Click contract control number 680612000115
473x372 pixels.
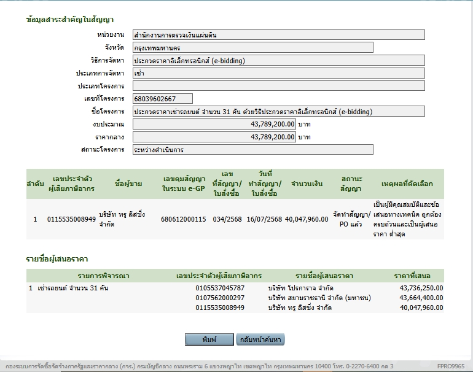pos(183,219)
